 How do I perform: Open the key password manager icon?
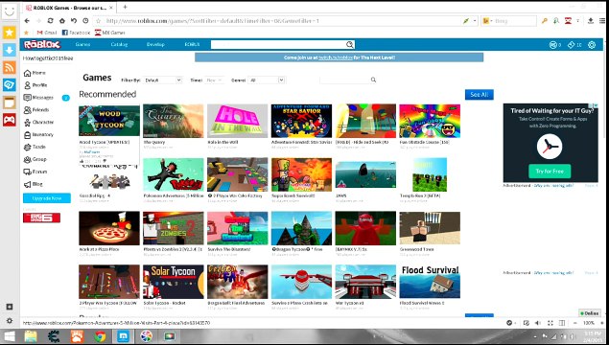(545, 21)
